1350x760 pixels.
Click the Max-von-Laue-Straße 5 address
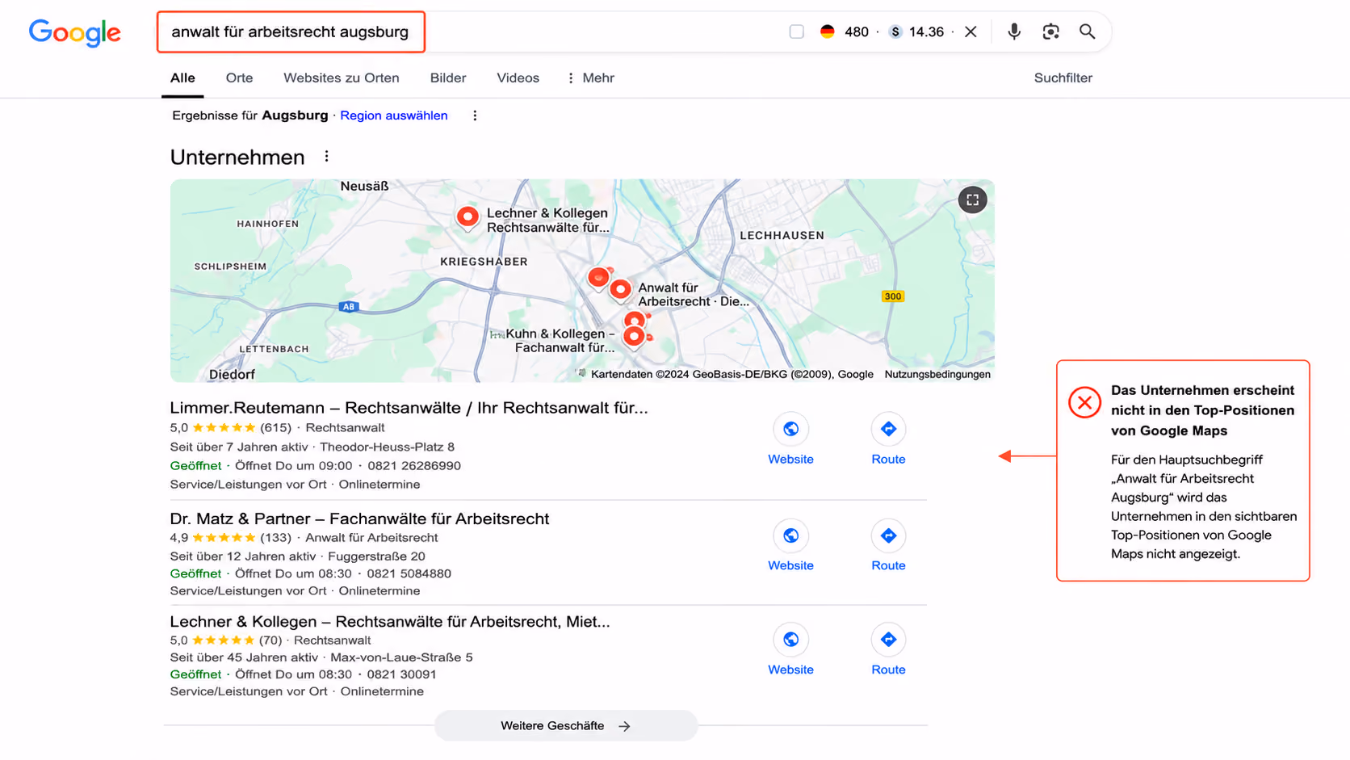pyautogui.click(x=401, y=657)
